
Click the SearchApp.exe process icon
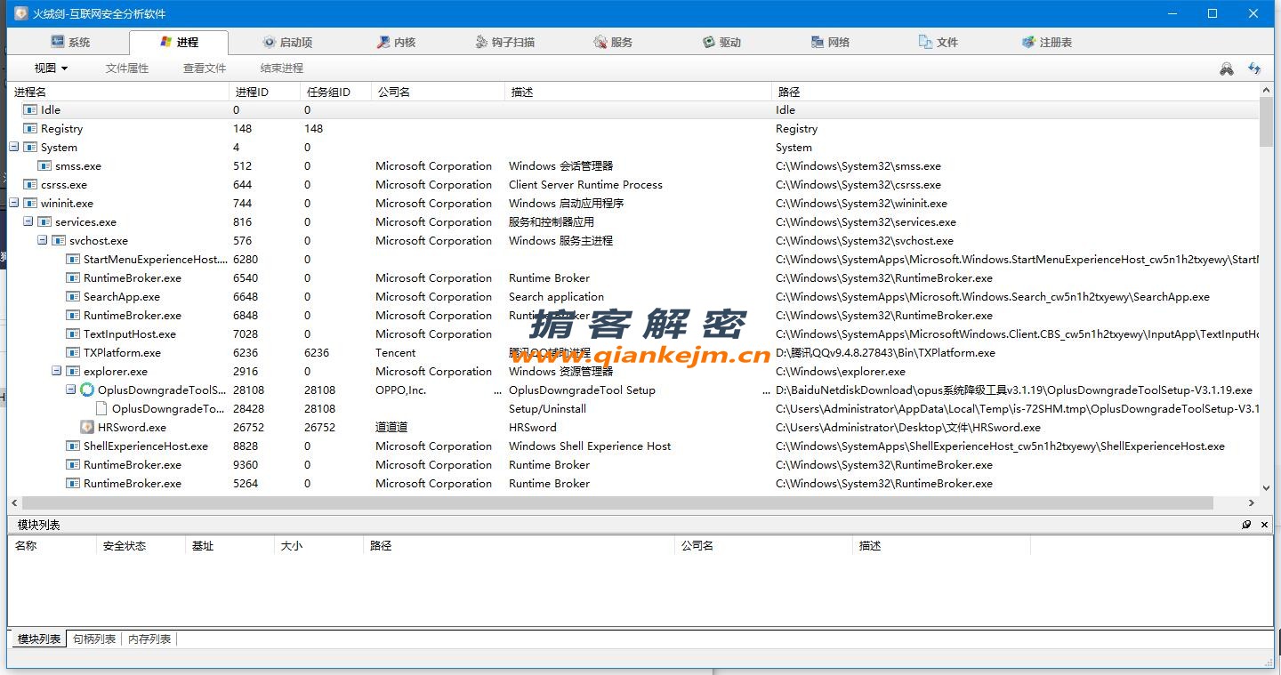click(73, 297)
